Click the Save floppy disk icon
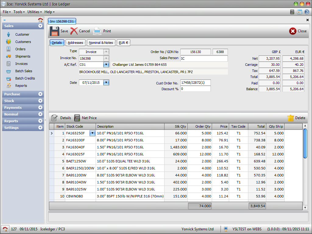This screenshot has width=312, height=234. click(x=55, y=31)
